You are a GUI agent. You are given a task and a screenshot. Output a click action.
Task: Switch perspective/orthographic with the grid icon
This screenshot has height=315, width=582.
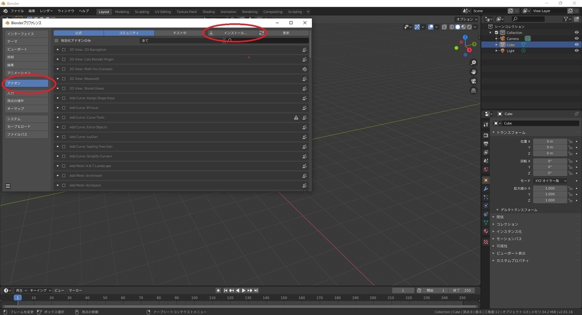[x=474, y=90]
